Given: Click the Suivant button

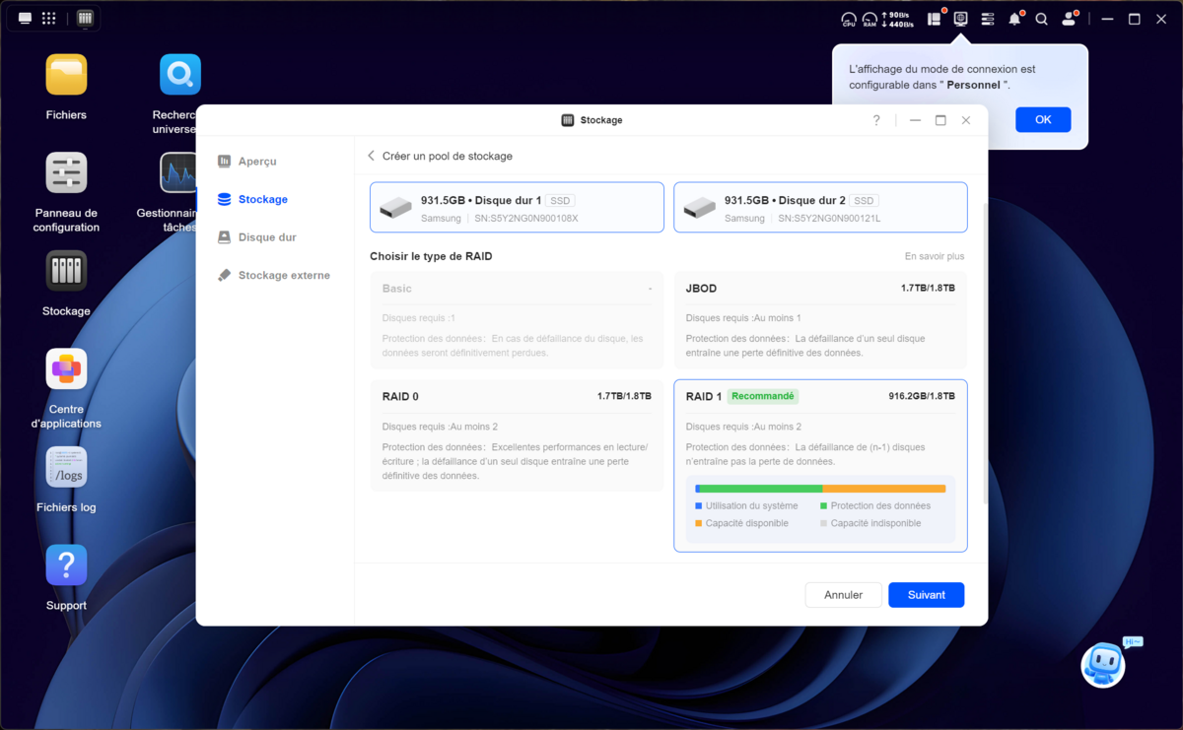Looking at the screenshot, I should [x=926, y=595].
